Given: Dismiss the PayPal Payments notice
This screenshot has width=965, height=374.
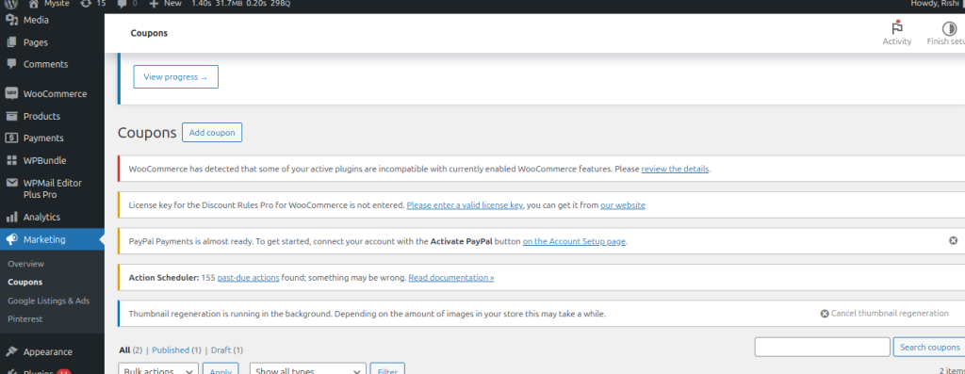Looking at the screenshot, I should pos(953,240).
